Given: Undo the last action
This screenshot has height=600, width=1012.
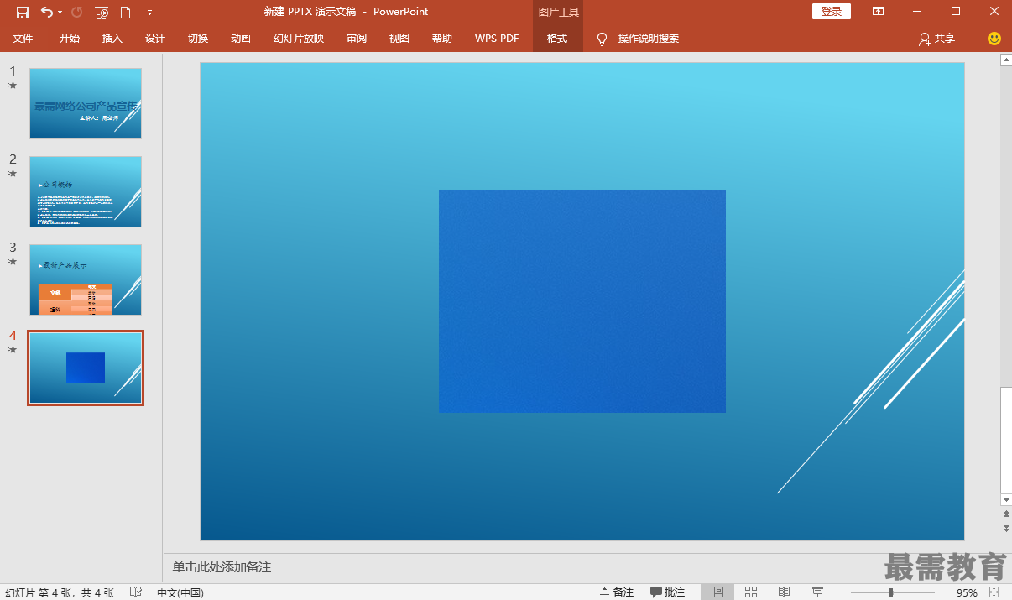Looking at the screenshot, I should [46, 12].
